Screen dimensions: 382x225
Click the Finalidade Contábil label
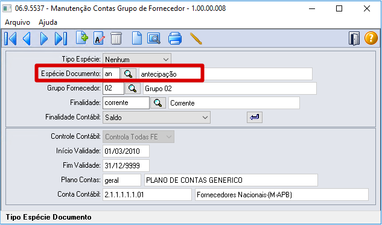pyautogui.click(x=73, y=117)
